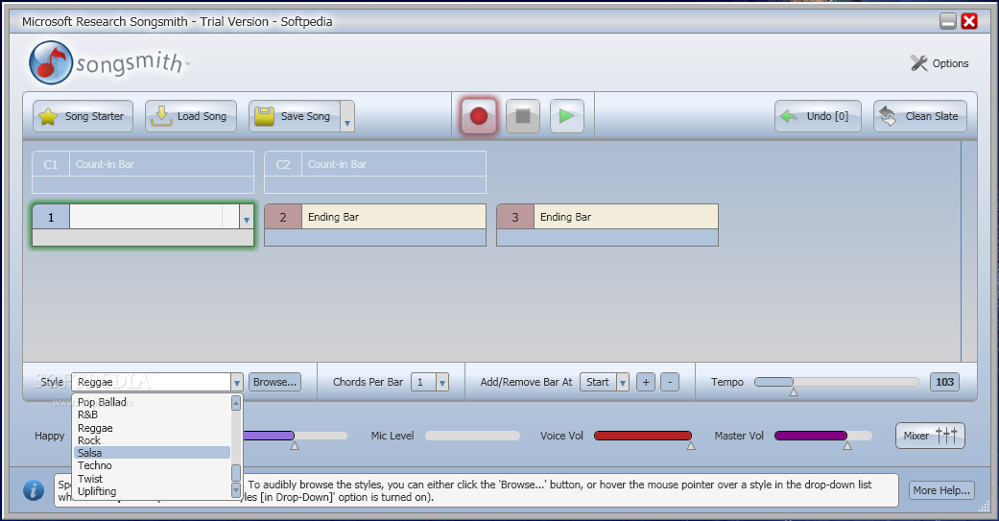Minimize the Songsmith window

pos(948,21)
